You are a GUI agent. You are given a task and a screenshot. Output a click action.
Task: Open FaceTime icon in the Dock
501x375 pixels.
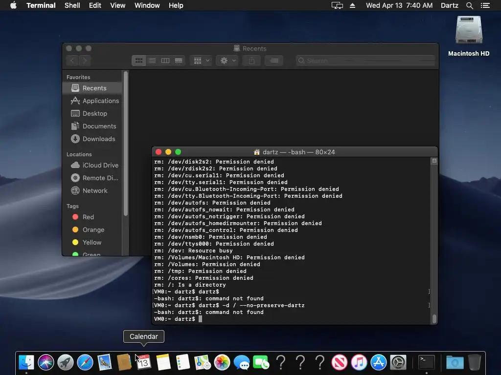pyautogui.click(x=261, y=362)
